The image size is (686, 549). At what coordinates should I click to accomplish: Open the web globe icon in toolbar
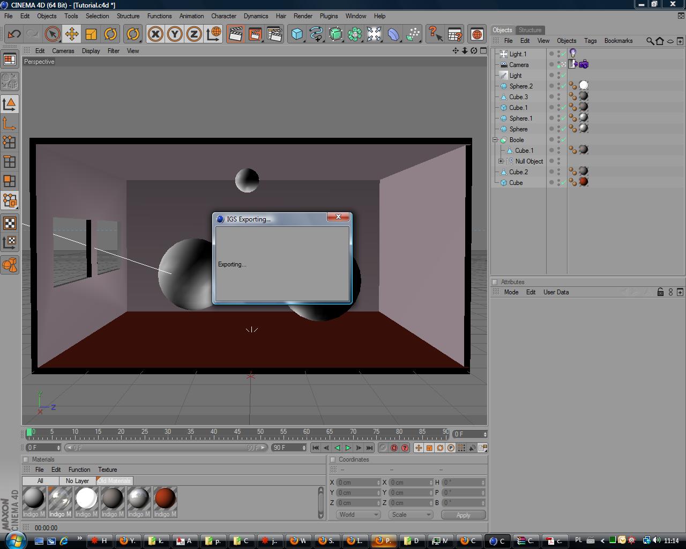click(476, 34)
